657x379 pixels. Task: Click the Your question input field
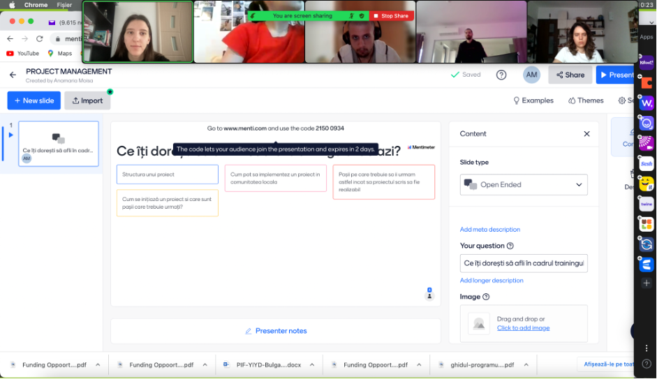click(x=524, y=263)
